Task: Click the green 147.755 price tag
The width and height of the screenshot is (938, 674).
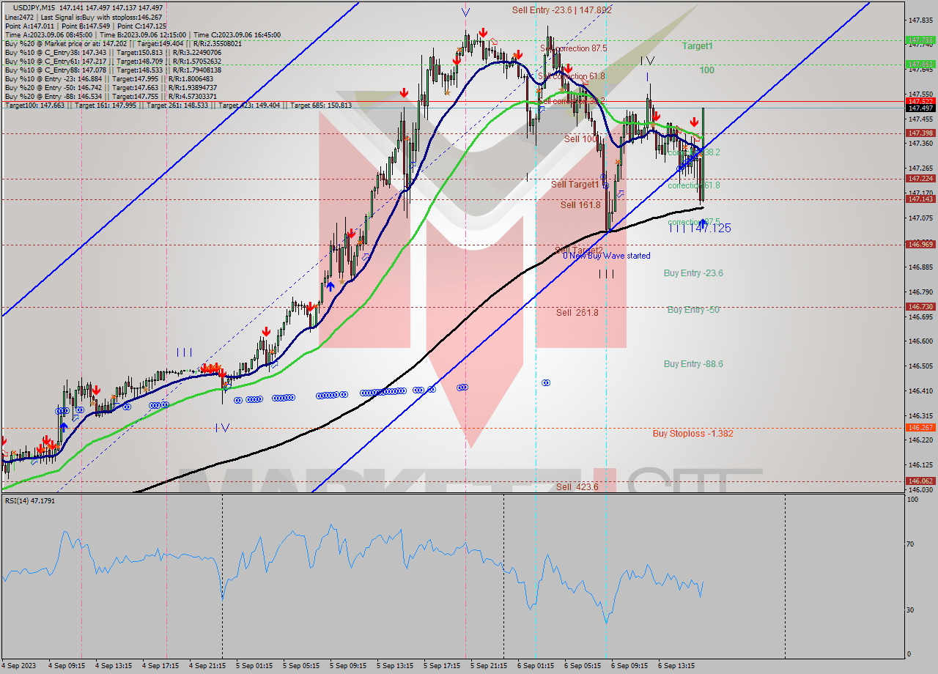Action: coord(920,40)
